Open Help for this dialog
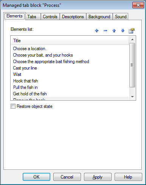Screen dimensions: 146x185 pos(128,177)
